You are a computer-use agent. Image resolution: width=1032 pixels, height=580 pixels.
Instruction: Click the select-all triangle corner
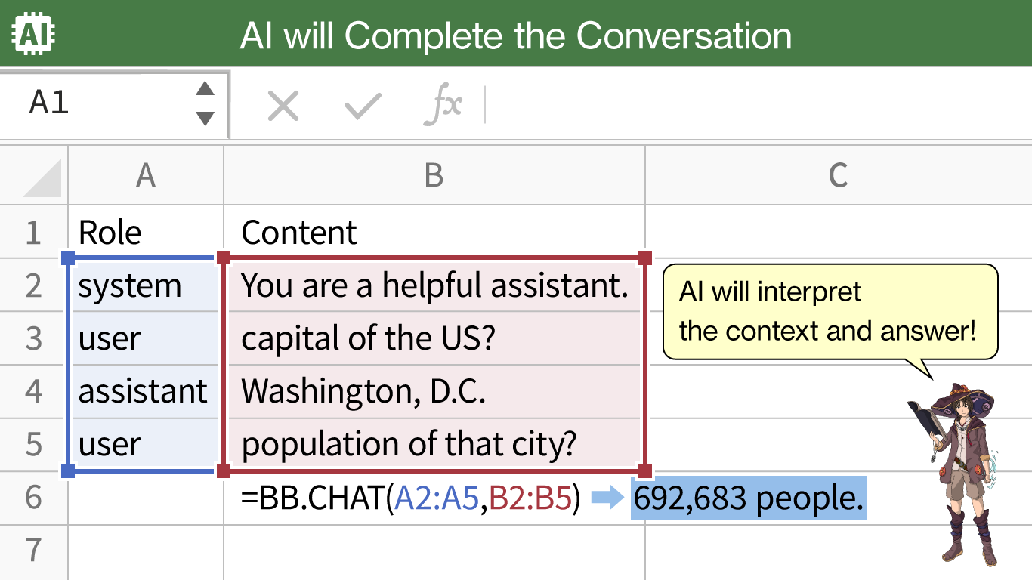(x=42, y=178)
